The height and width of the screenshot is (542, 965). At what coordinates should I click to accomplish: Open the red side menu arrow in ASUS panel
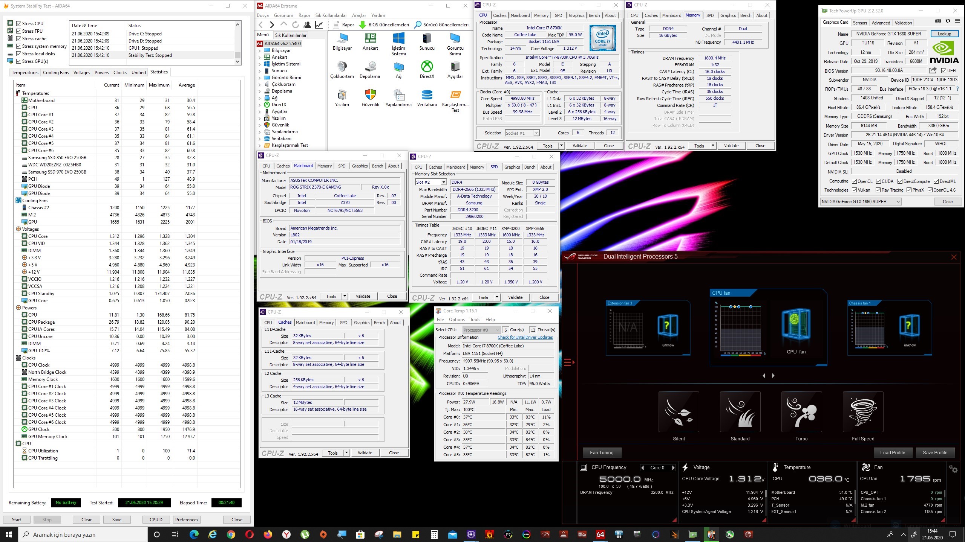569,362
